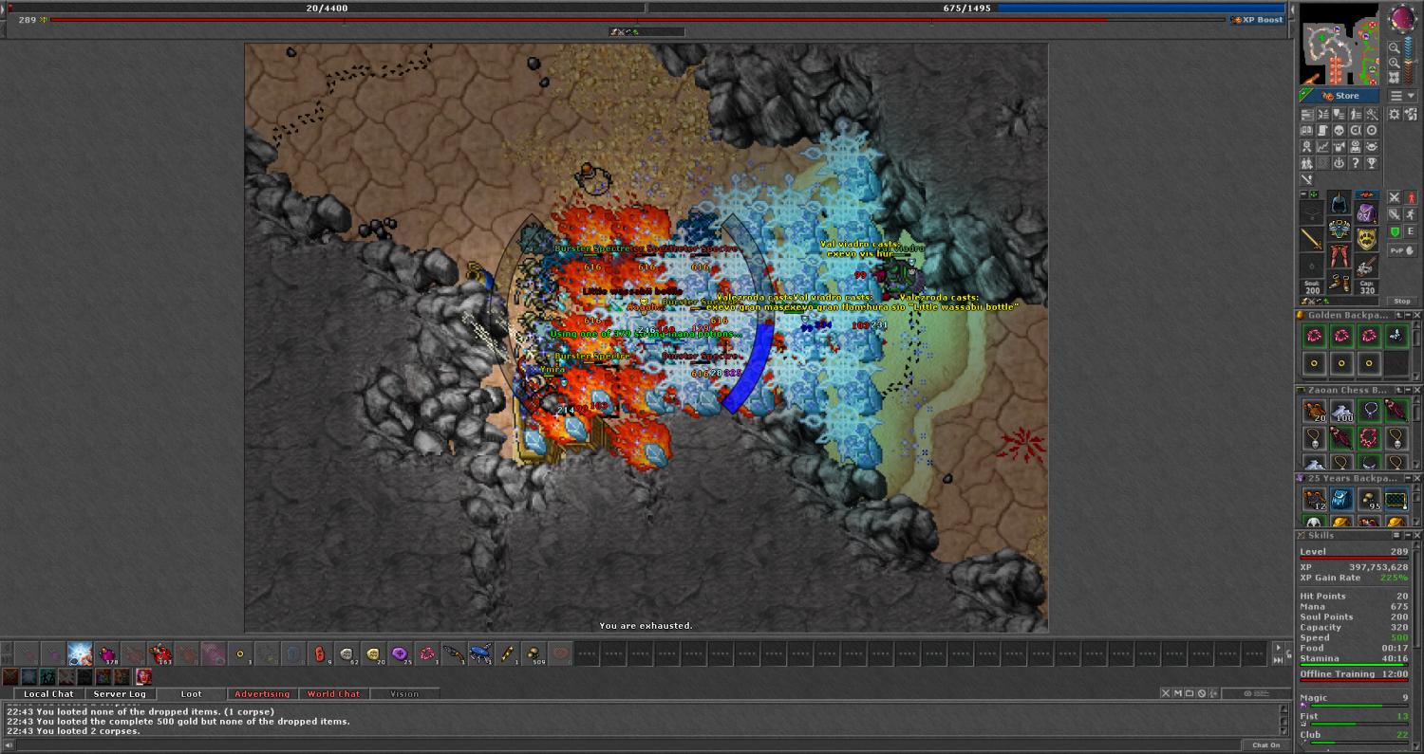Select the red legs equipment slot
Screen dimensions: 1424x754
click(1339, 256)
